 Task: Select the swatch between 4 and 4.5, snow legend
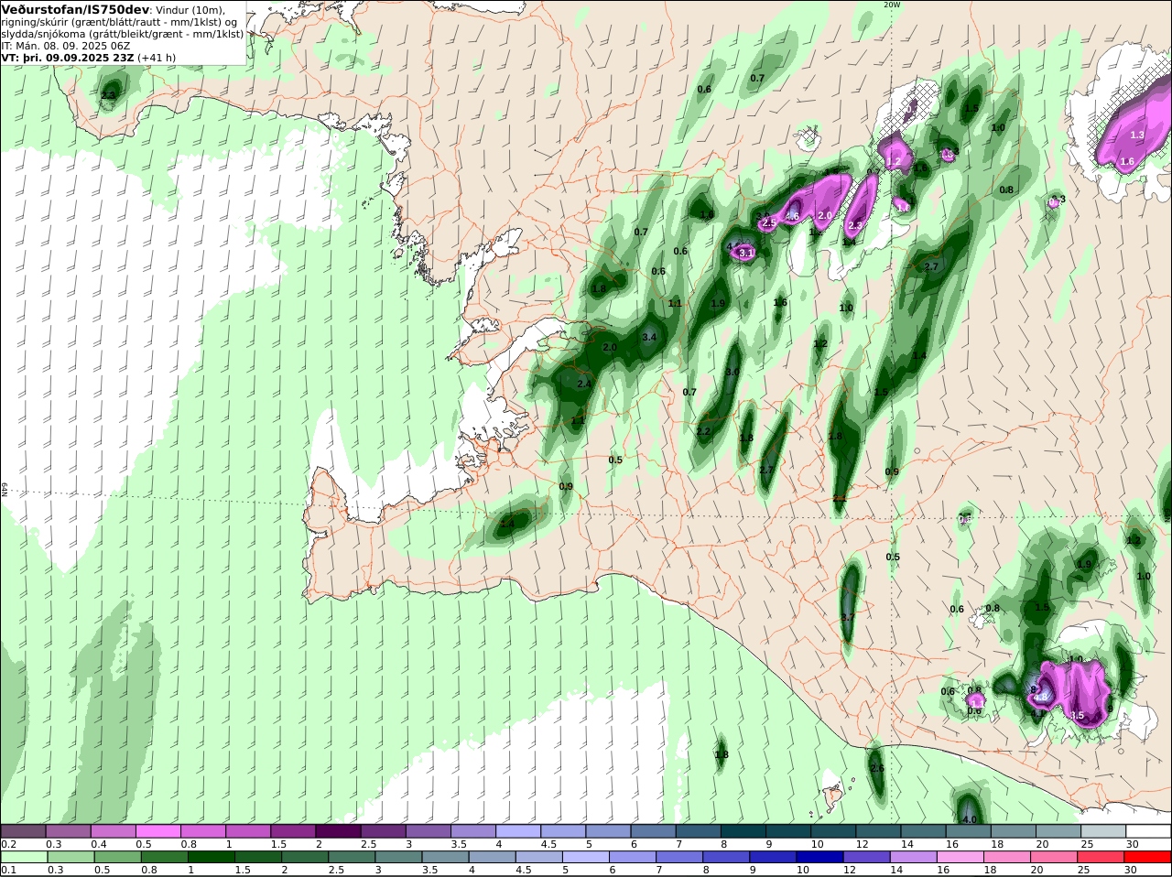pyautogui.click(x=518, y=831)
